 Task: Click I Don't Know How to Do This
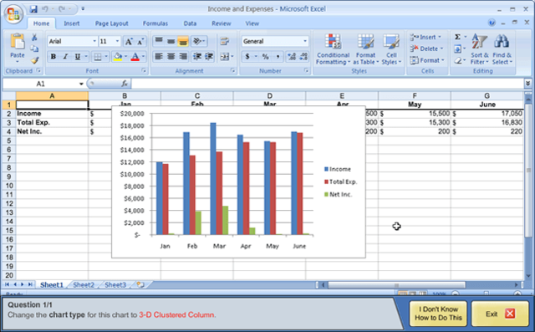point(438,314)
